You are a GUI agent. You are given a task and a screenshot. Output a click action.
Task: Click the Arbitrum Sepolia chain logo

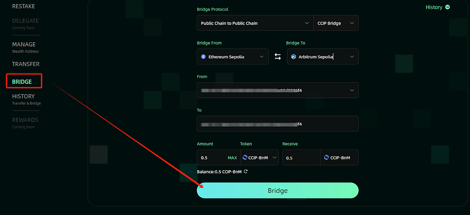pos(294,57)
